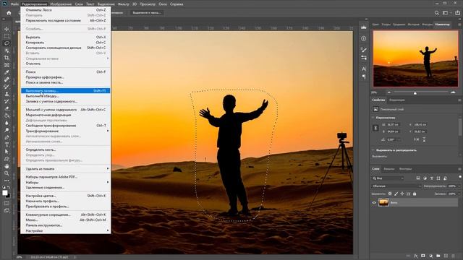Expand the Настройки submenu at menu bottom
Screen dimensions: 463x260
click(66, 230)
